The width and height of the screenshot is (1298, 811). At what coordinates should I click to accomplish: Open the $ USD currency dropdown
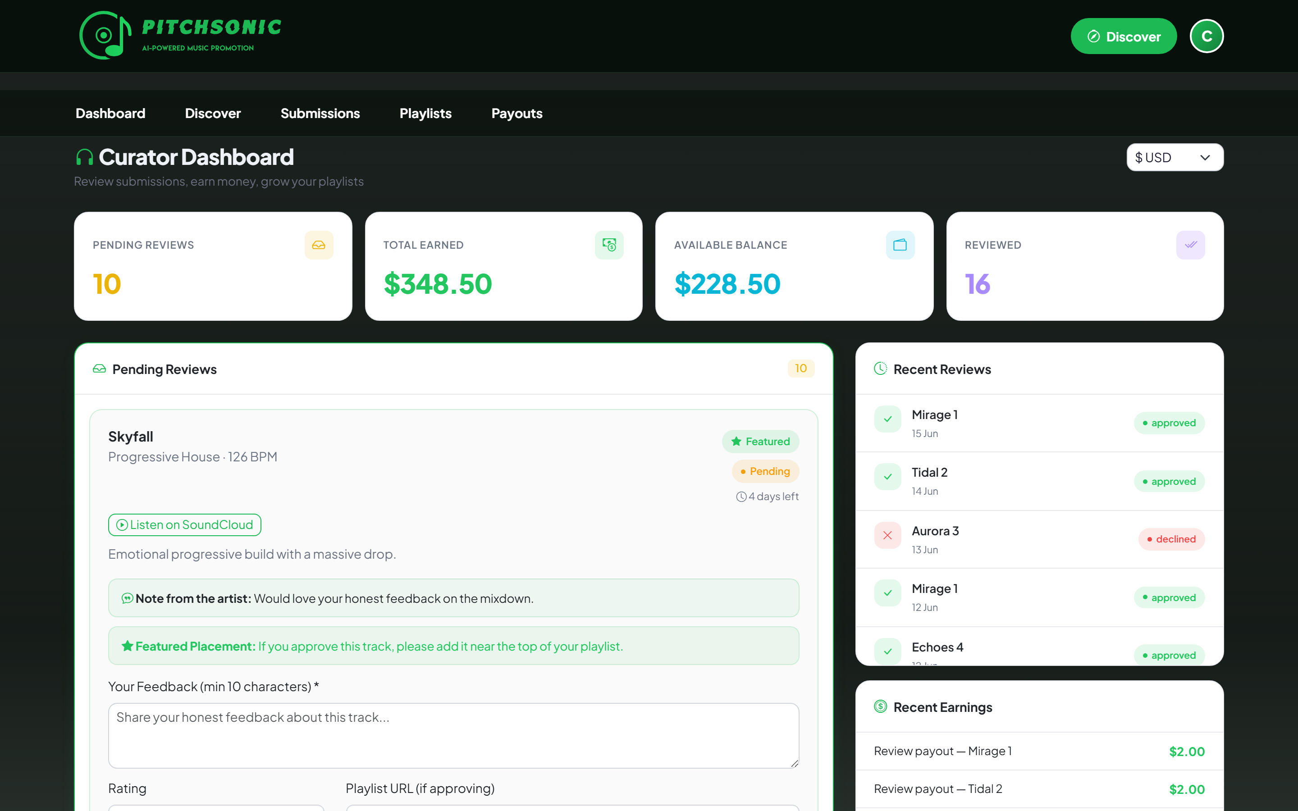1175,158
